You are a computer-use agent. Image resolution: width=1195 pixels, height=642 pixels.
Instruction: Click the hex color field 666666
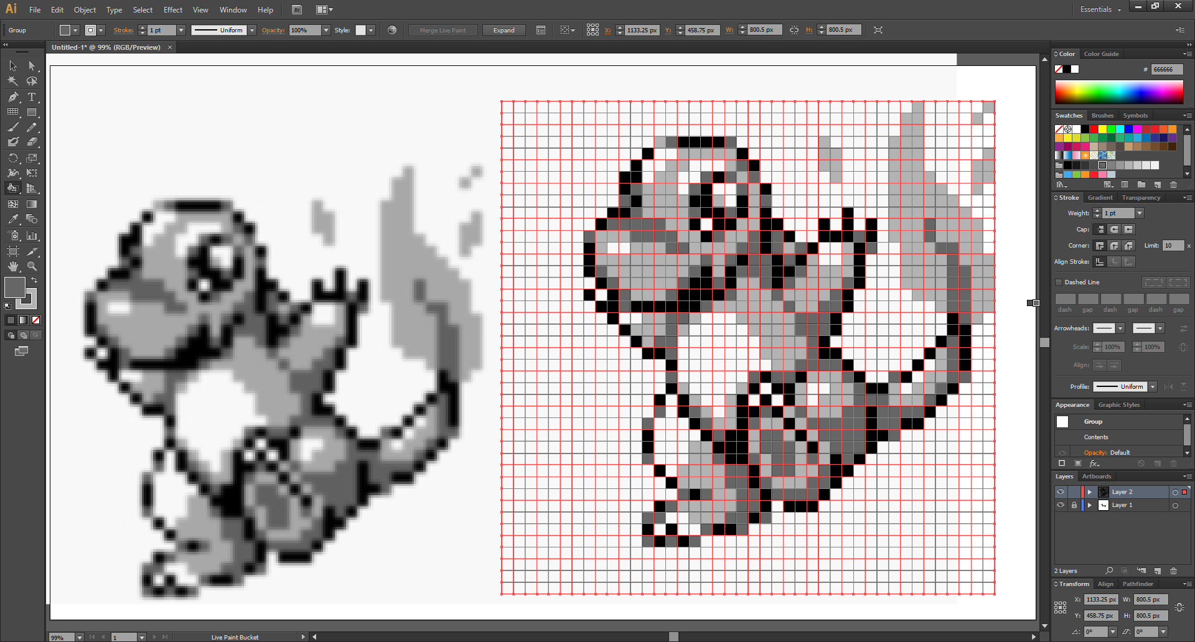(x=1166, y=69)
